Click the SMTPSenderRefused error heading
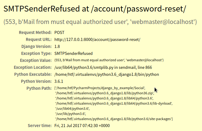 point(95,9)
